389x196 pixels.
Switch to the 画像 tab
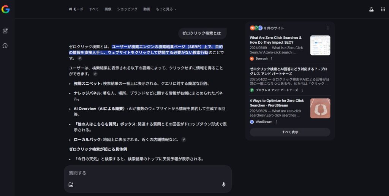(108, 9)
